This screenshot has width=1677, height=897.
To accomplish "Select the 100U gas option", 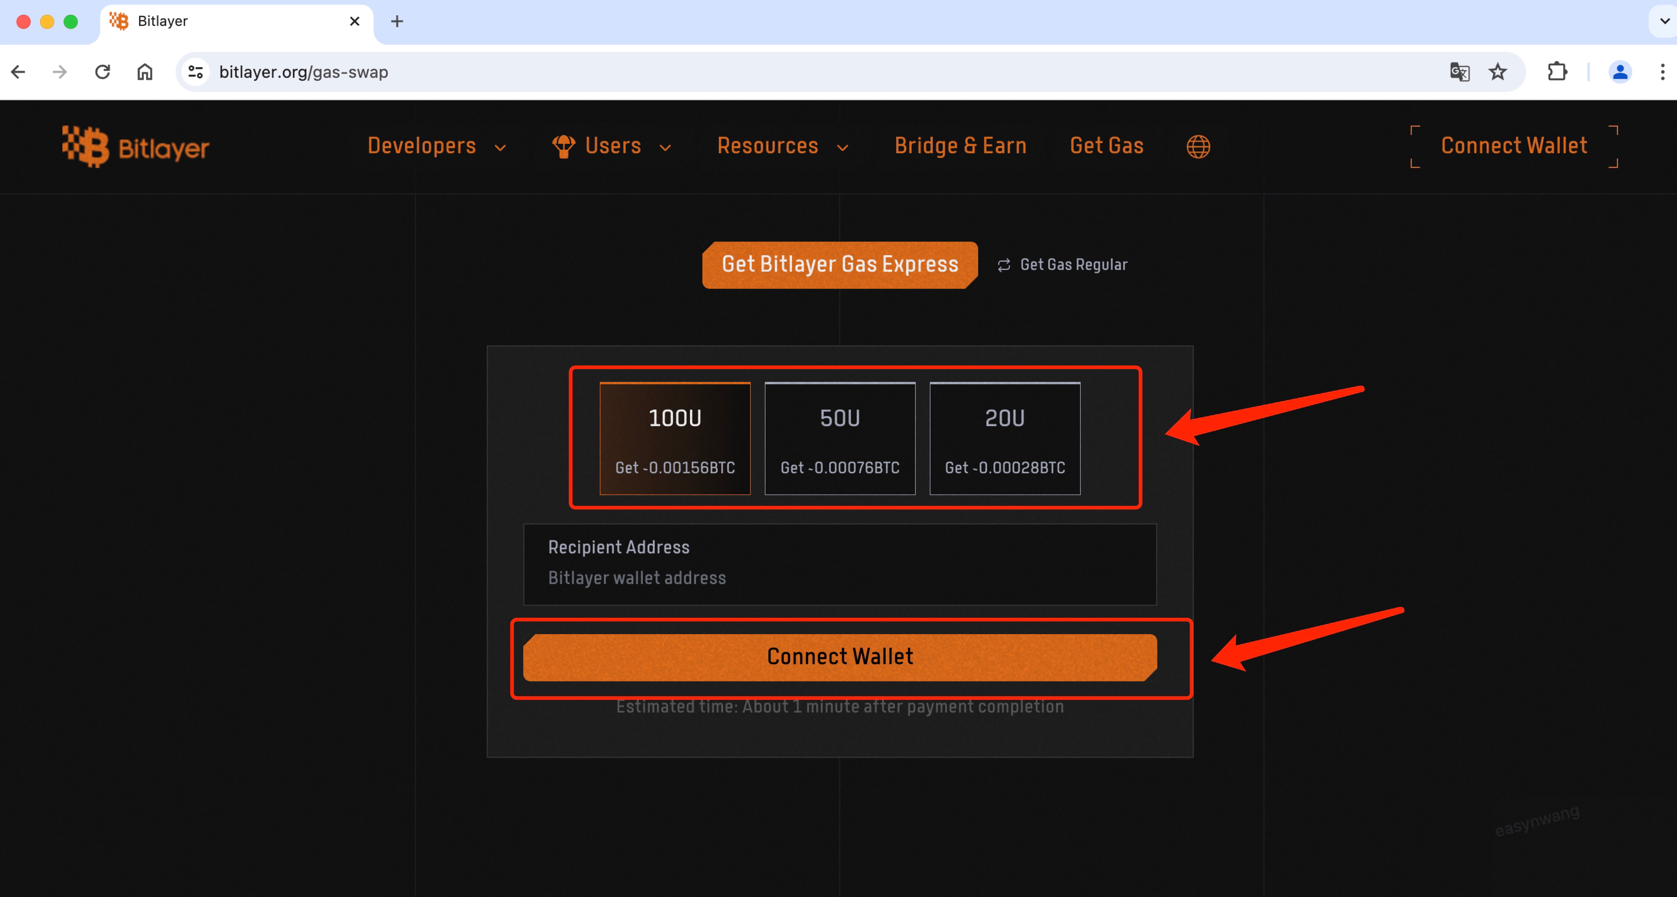I will (675, 438).
